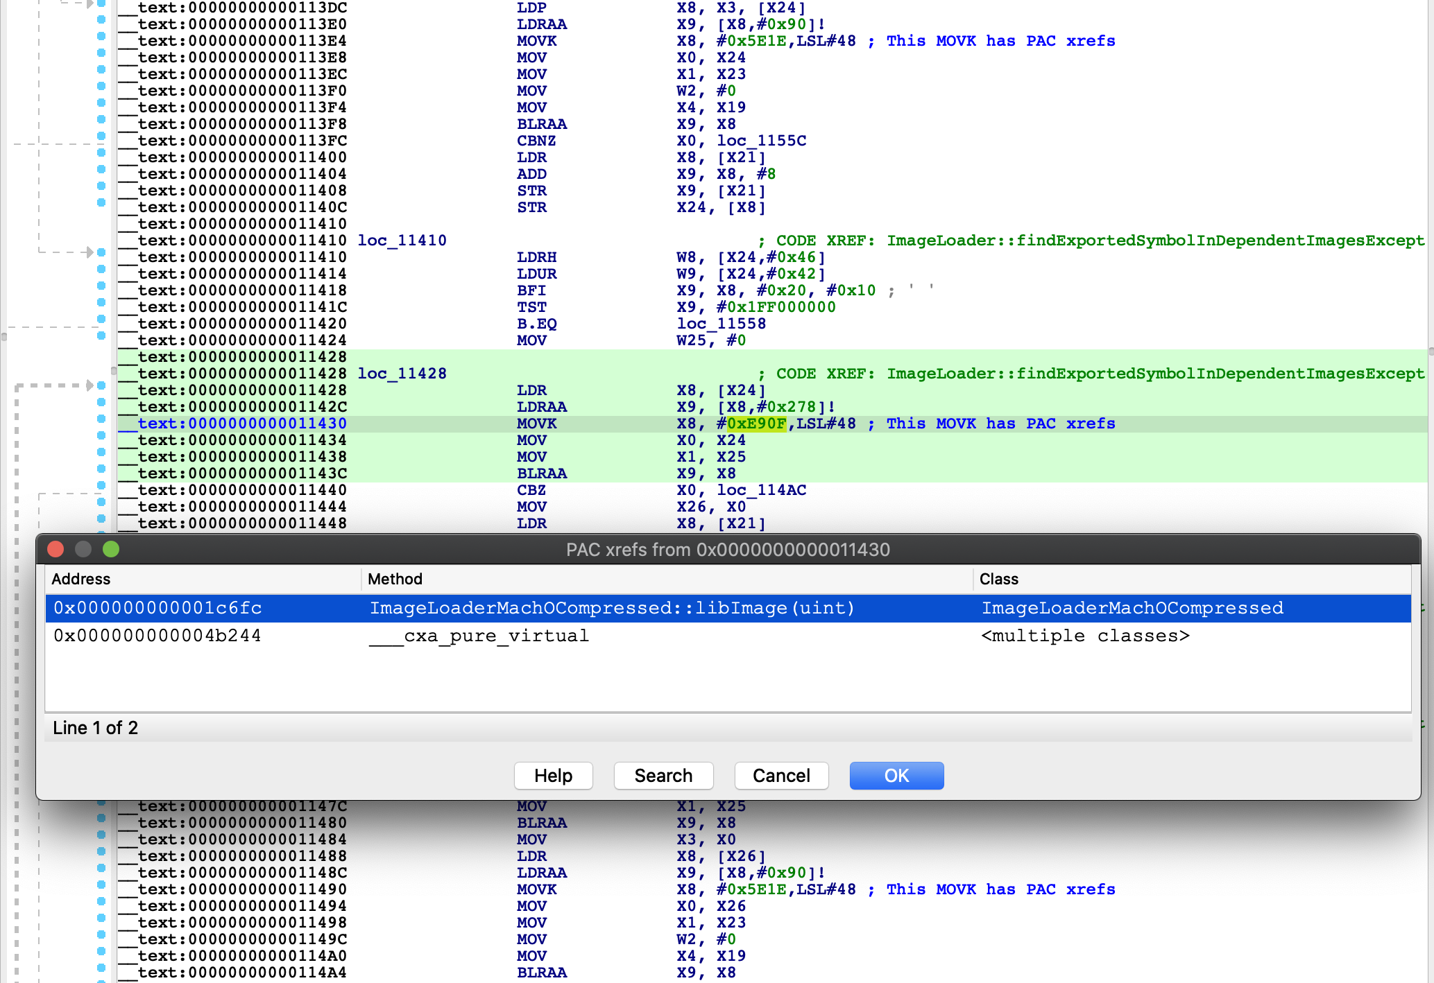Click the Search button in PAC xrefs
The width and height of the screenshot is (1434, 983).
pyautogui.click(x=663, y=776)
